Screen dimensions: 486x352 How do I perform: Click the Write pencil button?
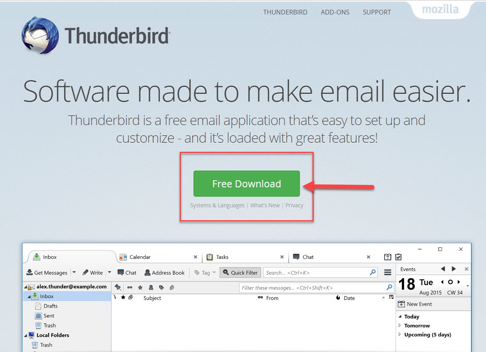click(93, 273)
